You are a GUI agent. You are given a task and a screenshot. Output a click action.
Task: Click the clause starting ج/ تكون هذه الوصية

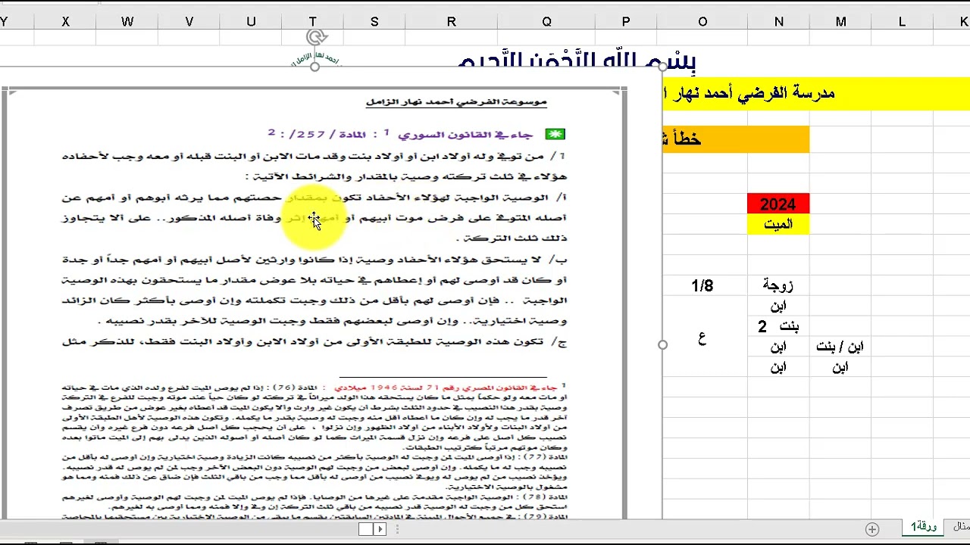click(x=314, y=342)
